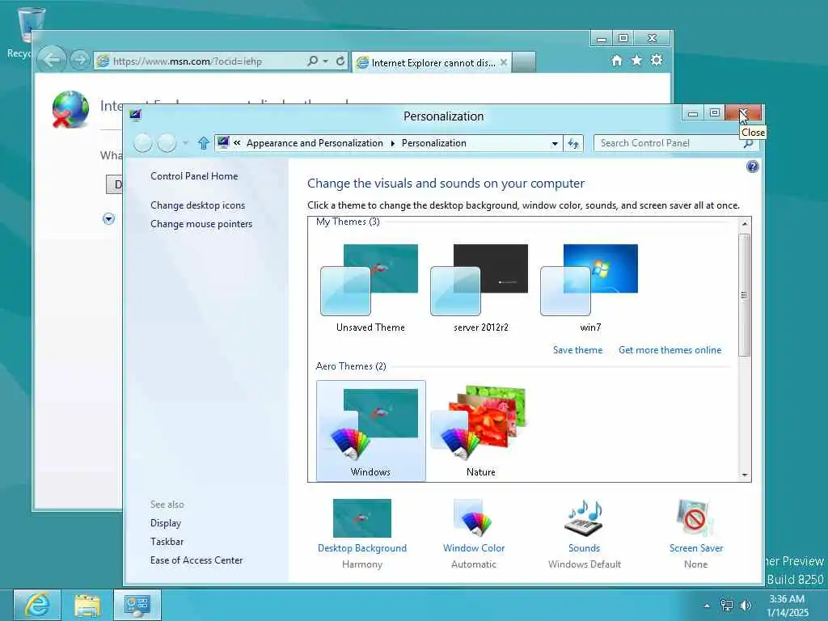Launch Internet Explorer from the taskbar
The image size is (828, 621).
[x=37, y=605]
